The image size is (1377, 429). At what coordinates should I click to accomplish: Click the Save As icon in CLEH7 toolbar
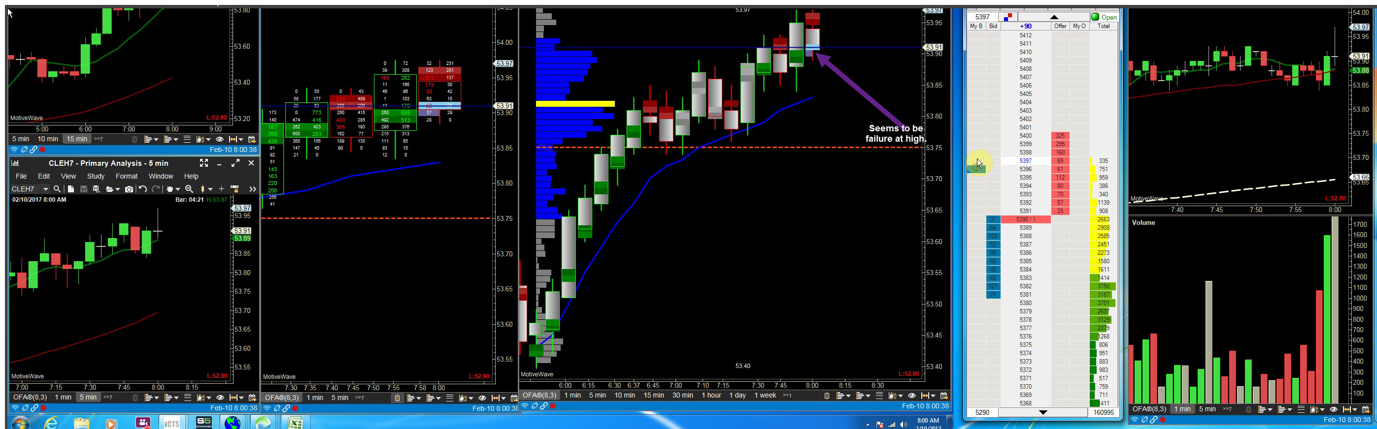[96, 189]
